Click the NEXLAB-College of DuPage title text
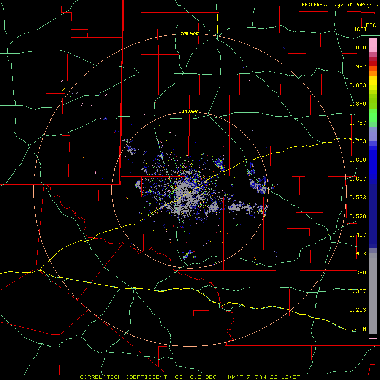The width and height of the screenshot is (380, 380). click(338, 5)
